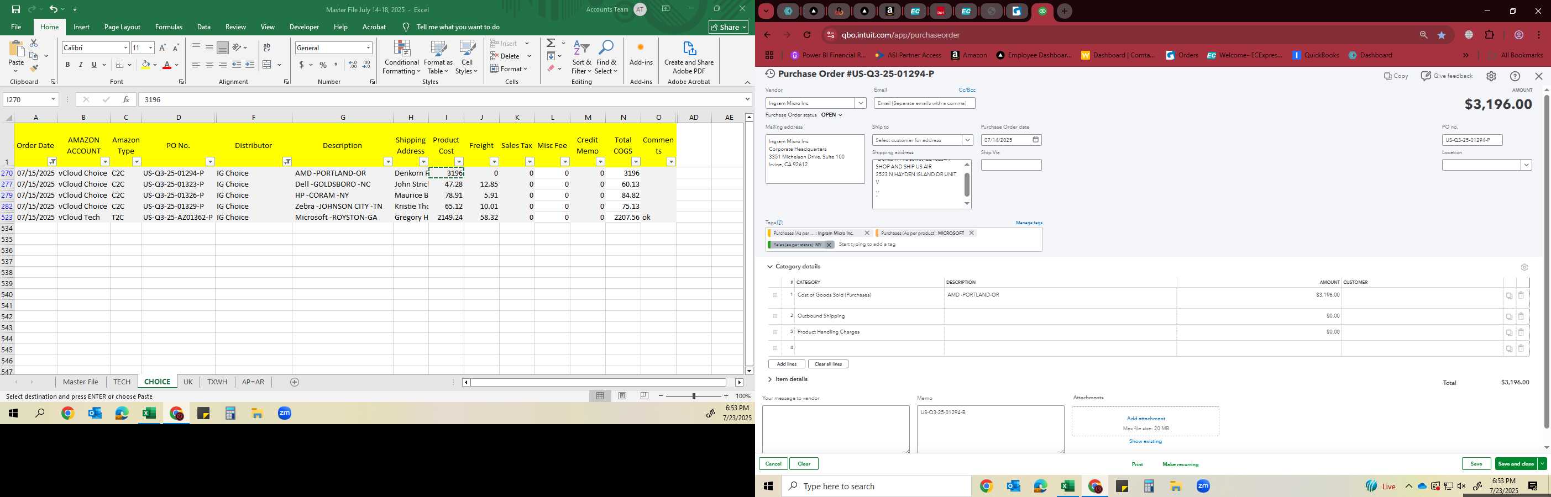This screenshot has height=497, width=1551.
Task: Click the bookmark star in address bar
Action: tap(1442, 35)
